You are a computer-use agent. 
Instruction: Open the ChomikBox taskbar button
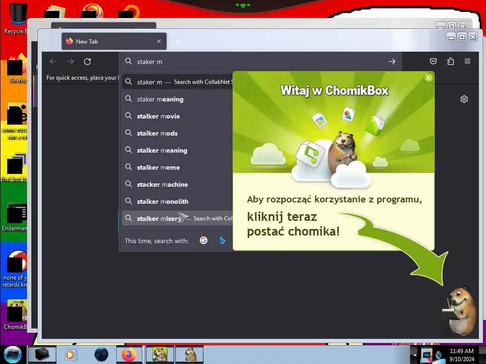(x=160, y=355)
